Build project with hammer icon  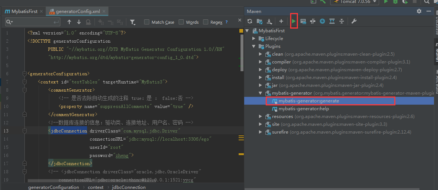click(323, 1)
